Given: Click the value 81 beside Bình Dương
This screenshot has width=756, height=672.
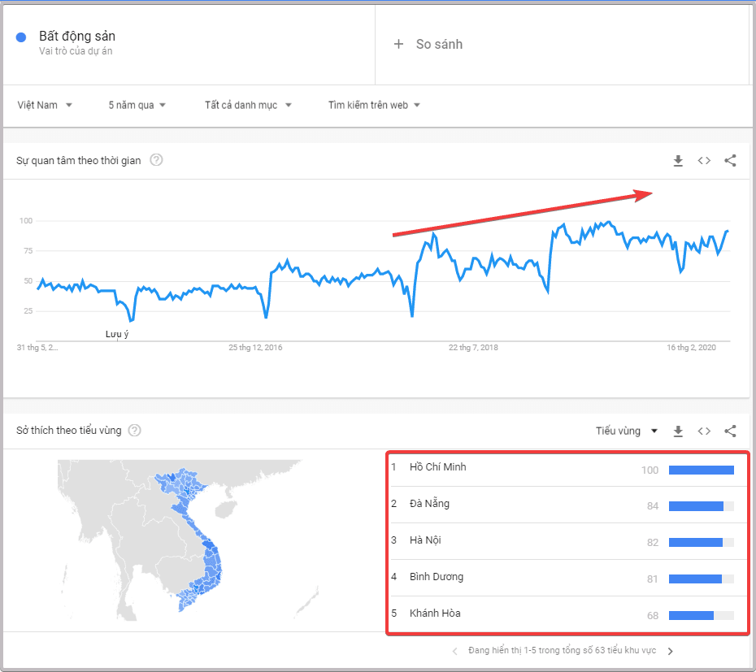Looking at the screenshot, I should 653,579.
